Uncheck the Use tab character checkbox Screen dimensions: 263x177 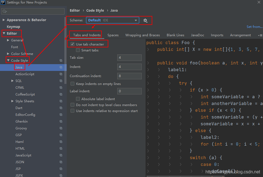pyautogui.click(x=72, y=44)
